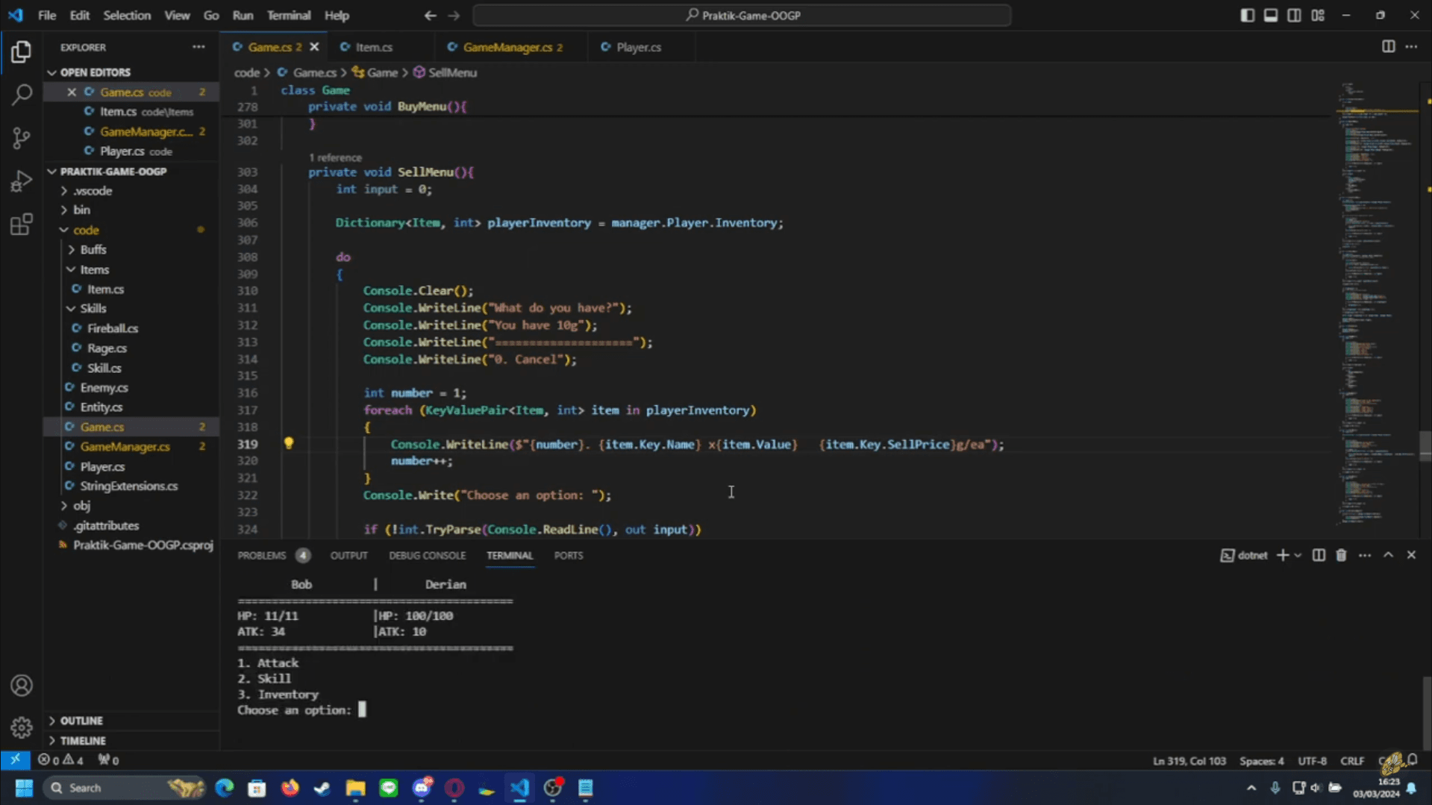The image size is (1432, 805).
Task: Open the Source Control view
Action: click(21, 138)
